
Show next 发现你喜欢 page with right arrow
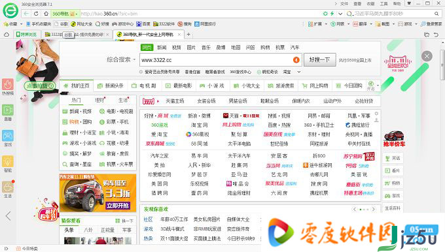pos(374,210)
